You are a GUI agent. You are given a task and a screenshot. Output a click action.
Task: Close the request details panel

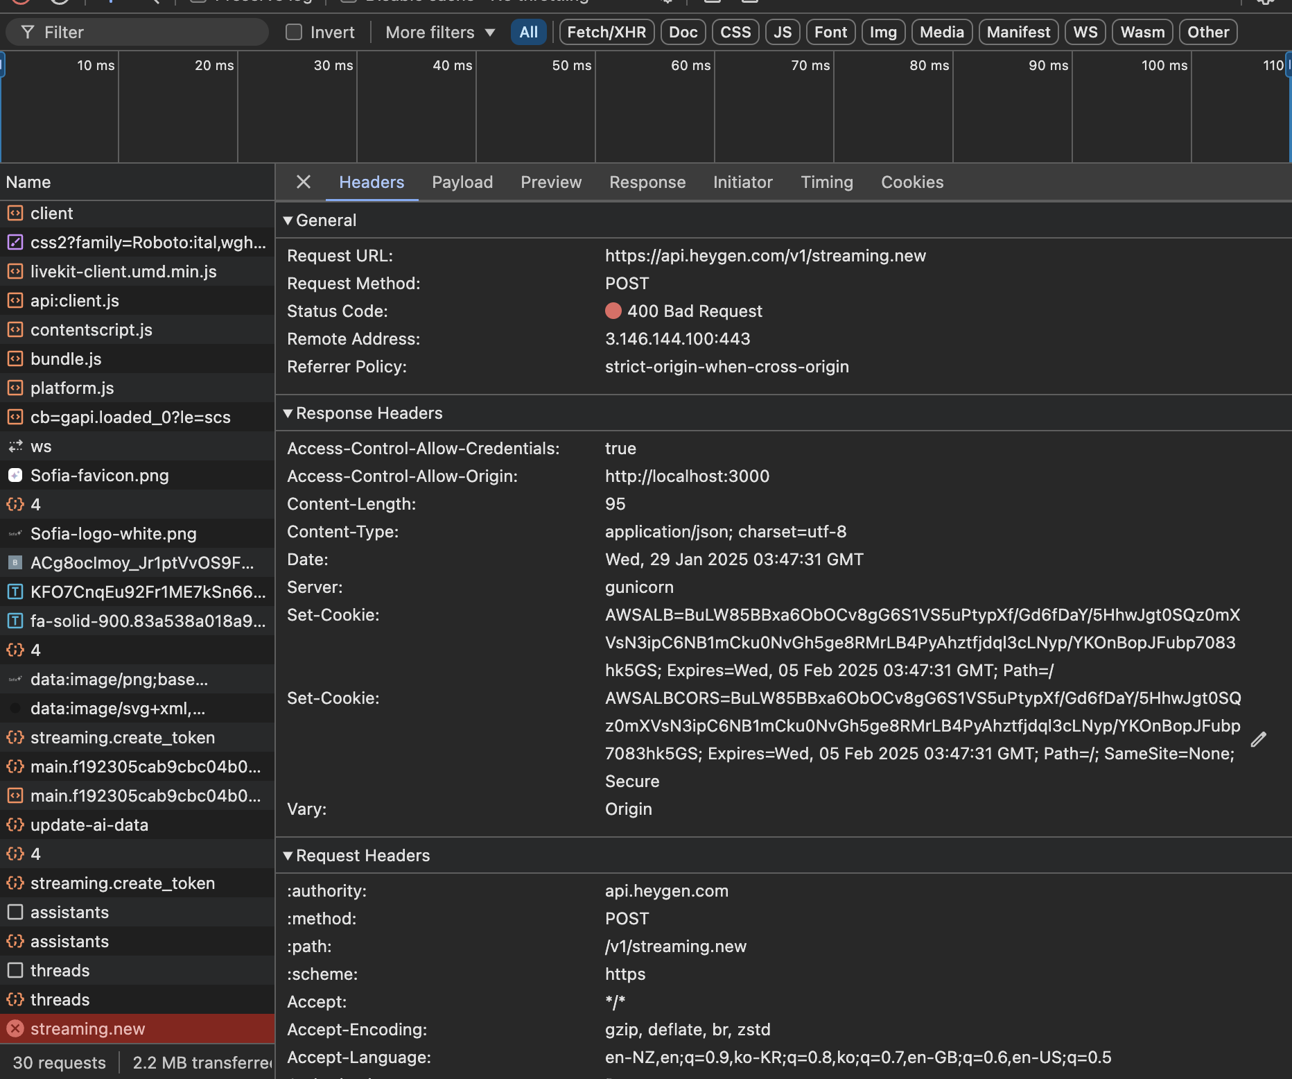[x=303, y=182]
